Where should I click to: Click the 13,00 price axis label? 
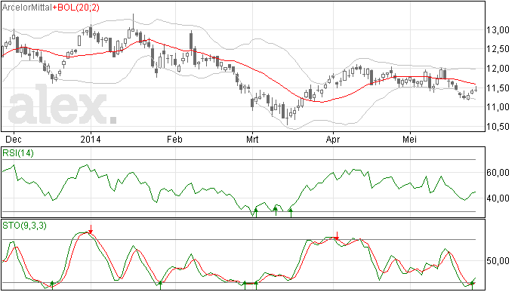498,30
